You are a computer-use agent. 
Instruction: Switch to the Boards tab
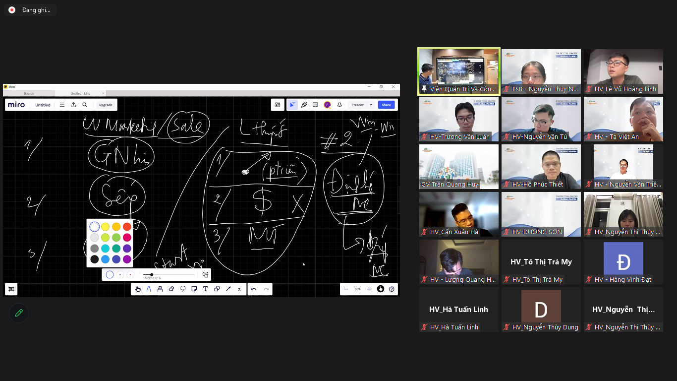[x=29, y=93]
